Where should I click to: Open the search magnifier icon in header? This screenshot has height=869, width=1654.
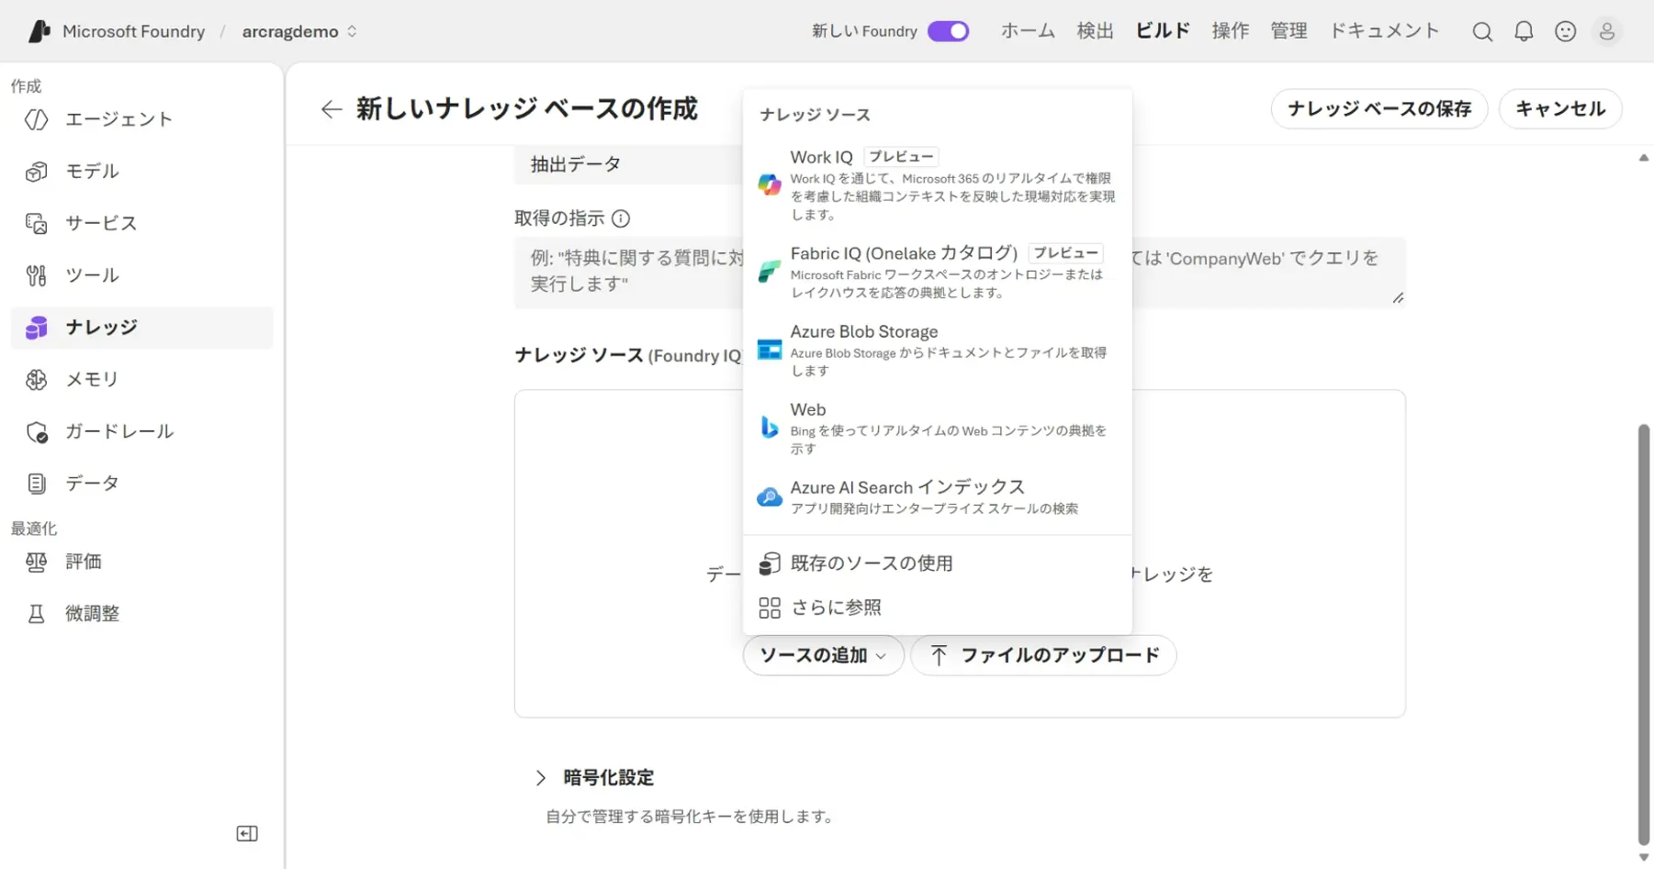click(1482, 32)
